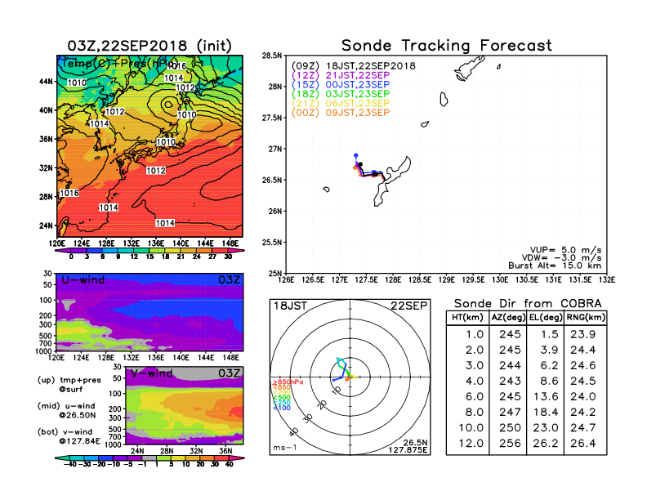Click range value 24.4 in the table
The height and width of the screenshot is (500, 647).
(x=582, y=350)
